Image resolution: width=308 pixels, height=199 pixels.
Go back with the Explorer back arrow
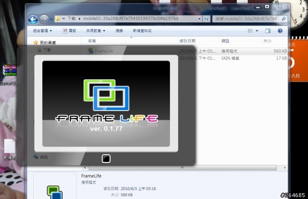(33, 19)
